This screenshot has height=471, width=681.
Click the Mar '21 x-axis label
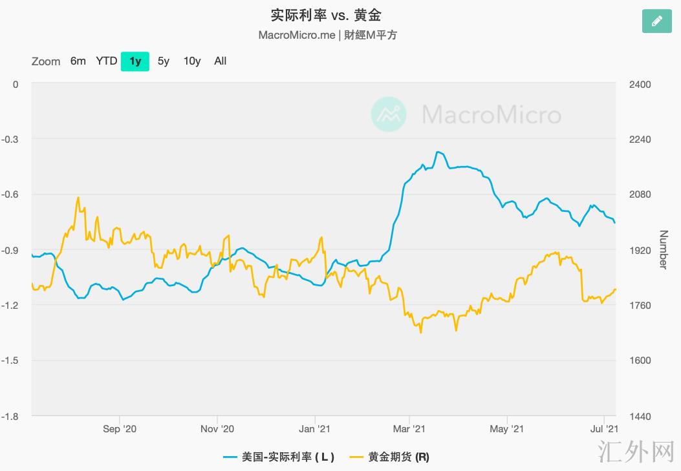pos(409,428)
